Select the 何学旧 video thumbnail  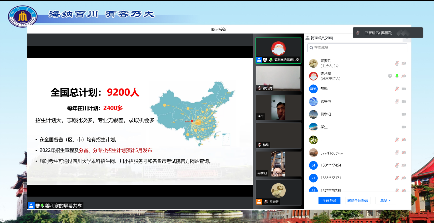pyautogui.click(x=279, y=164)
